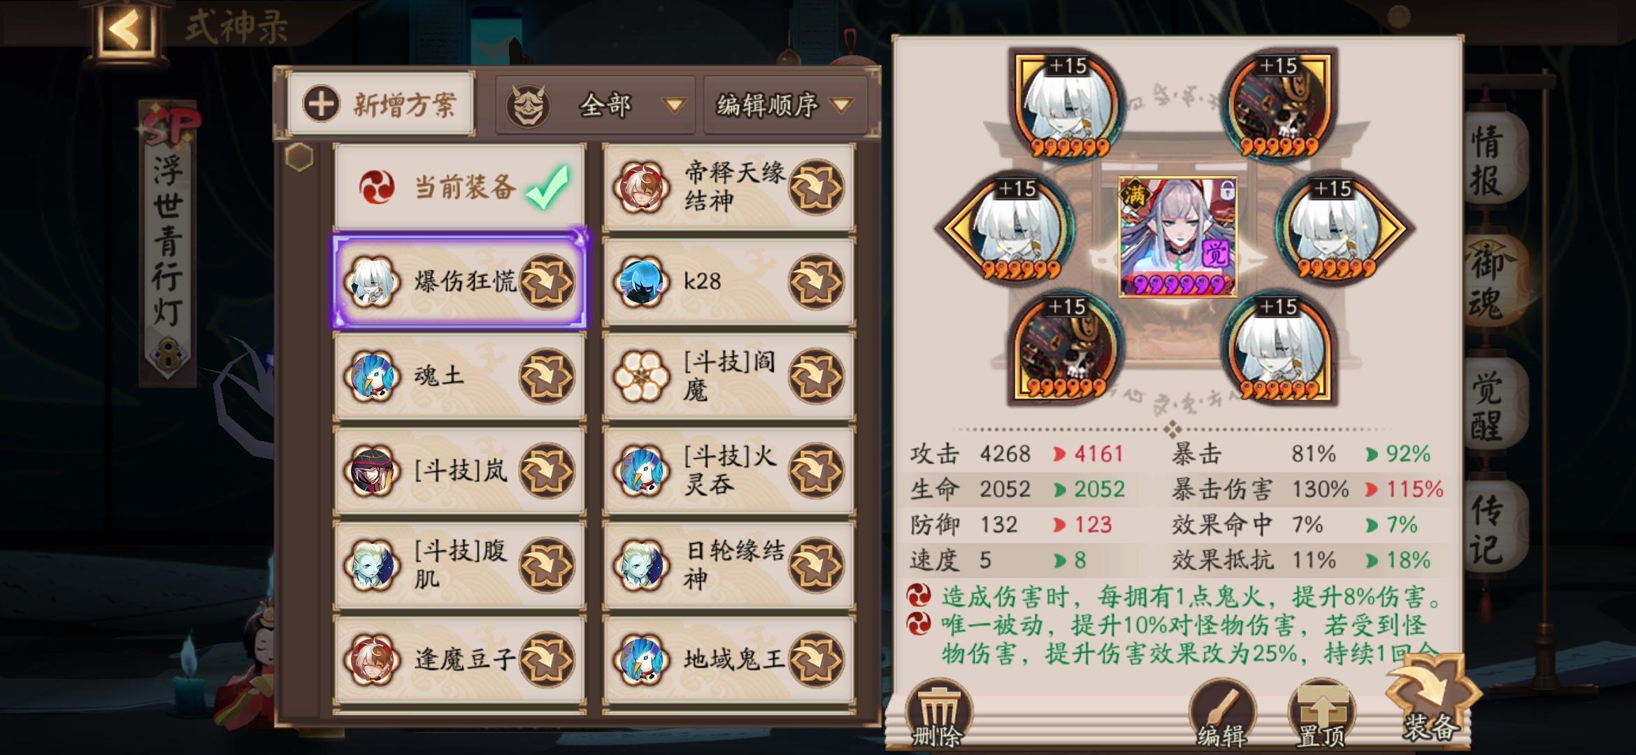The width and height of the screenshot is (1636, 755).
Task: Toggle the hexagon multi-select marker
Action: 299,157
